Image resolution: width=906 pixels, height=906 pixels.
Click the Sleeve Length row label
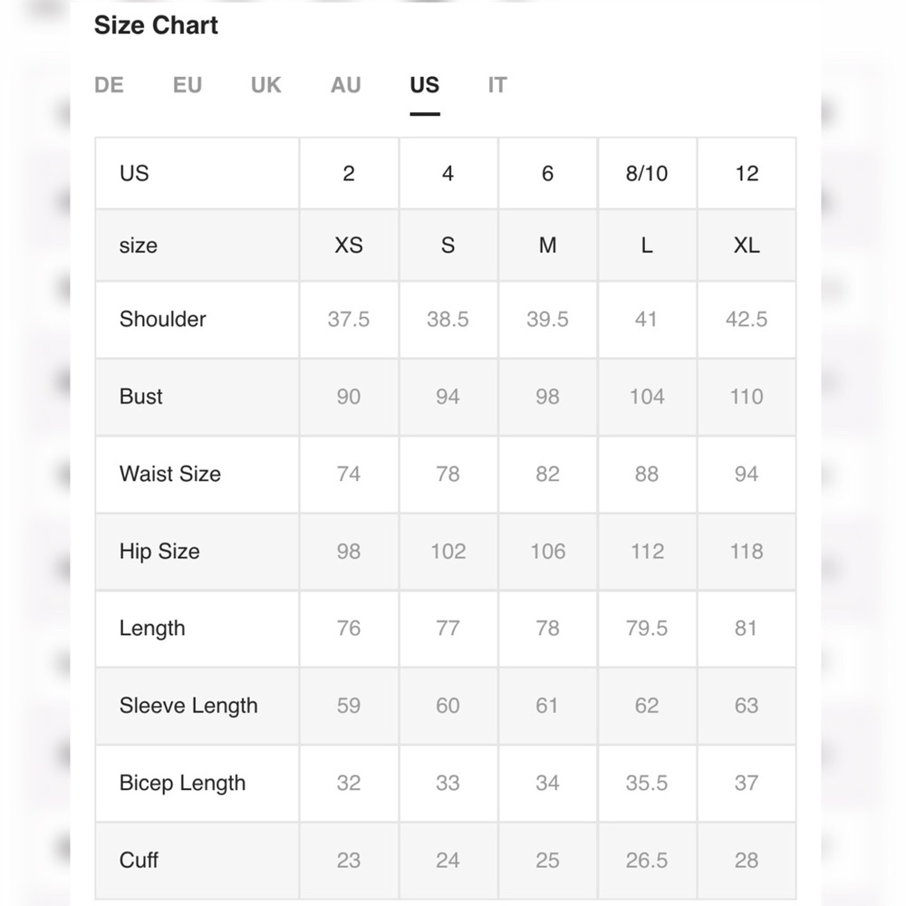pos(188,706)
